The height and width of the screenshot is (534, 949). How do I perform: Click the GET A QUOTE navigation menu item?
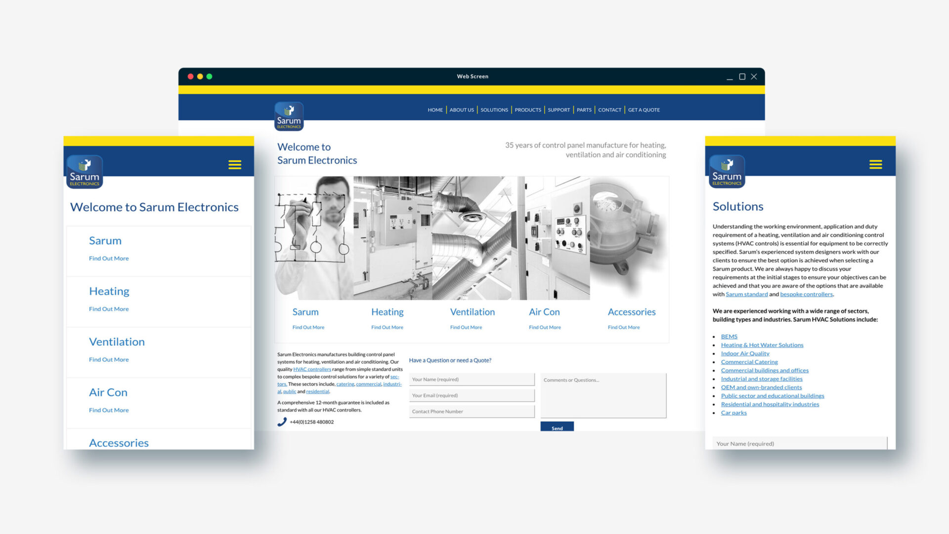click(644, 110)
